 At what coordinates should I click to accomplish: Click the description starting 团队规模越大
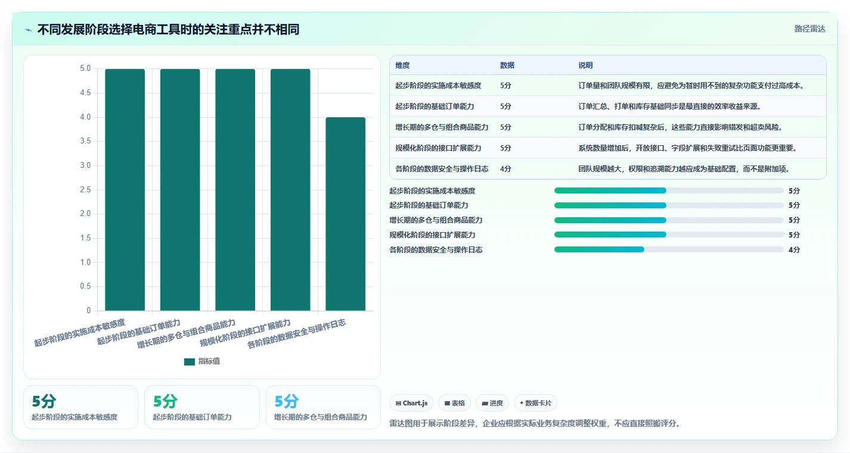pos(684,169)
